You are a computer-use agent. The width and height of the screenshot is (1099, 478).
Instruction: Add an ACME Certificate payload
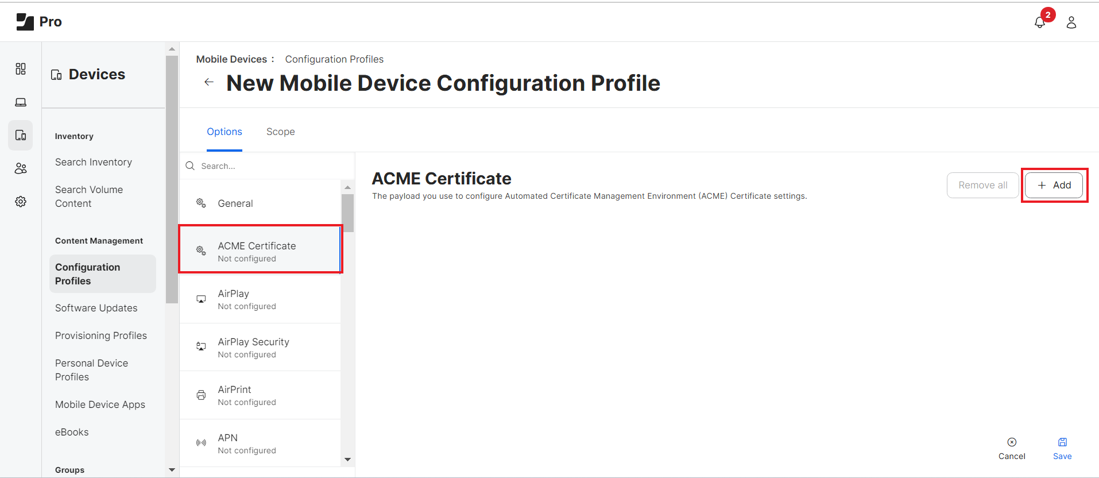coord(1054,185)
